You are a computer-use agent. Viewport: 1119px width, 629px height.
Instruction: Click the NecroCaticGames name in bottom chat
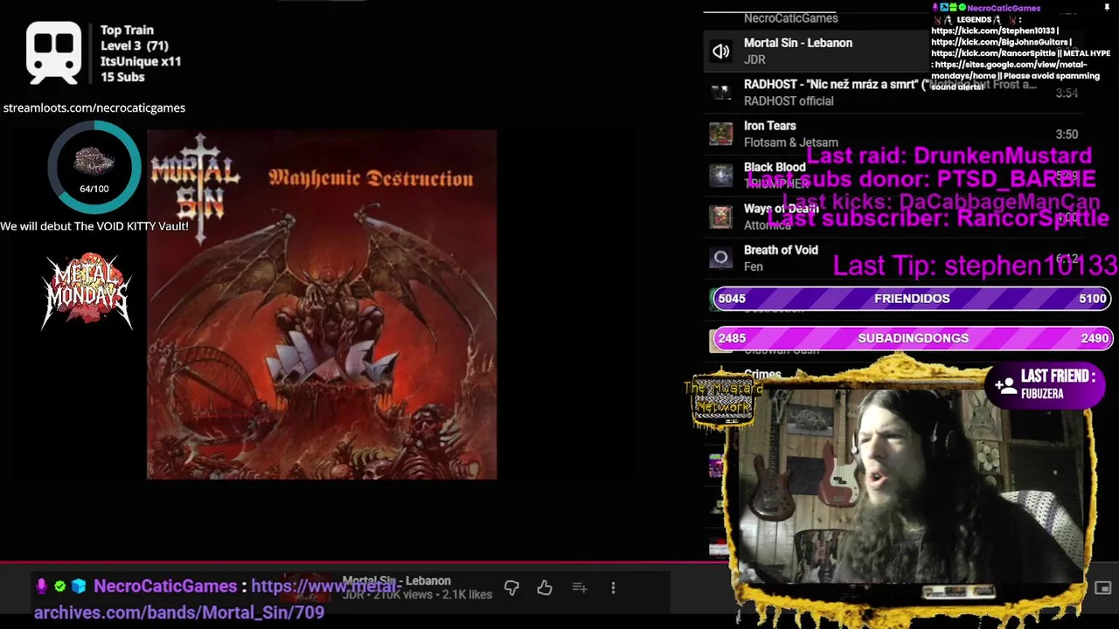pos(165,586)
